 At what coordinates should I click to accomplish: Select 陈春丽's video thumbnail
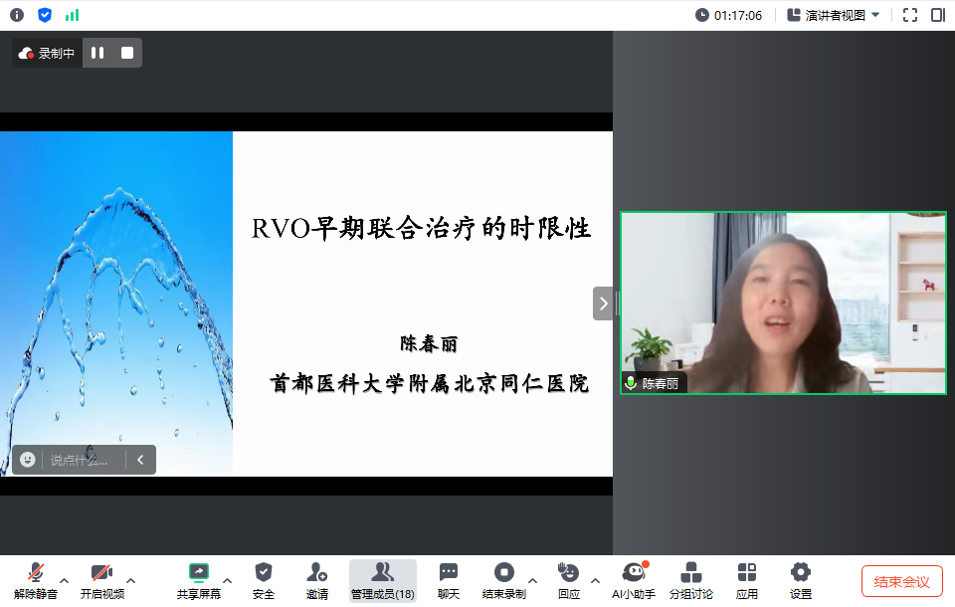click(783, 303)
